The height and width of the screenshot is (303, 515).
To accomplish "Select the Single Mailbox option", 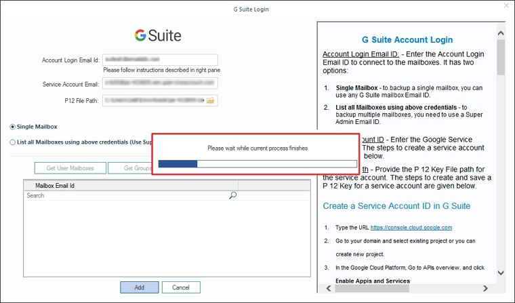I will tap(33, 127).
